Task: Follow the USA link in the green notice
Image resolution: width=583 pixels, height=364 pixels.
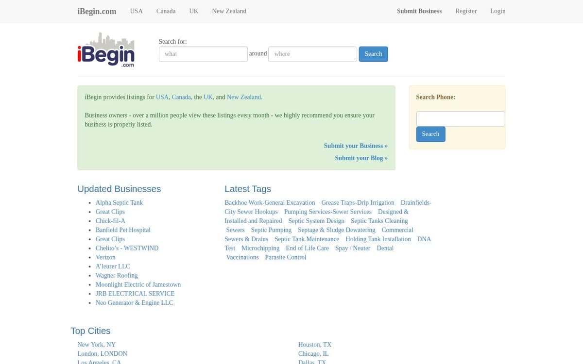Action: (162, 97)
